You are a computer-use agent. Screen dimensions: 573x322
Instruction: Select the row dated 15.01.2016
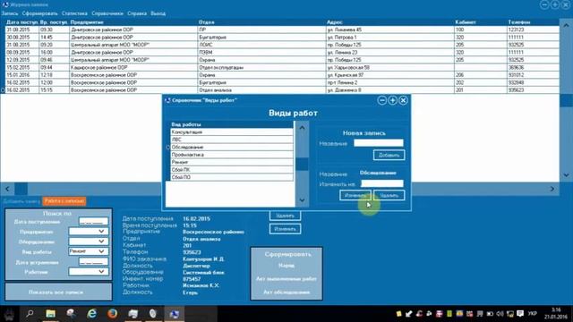click(282, 75)
